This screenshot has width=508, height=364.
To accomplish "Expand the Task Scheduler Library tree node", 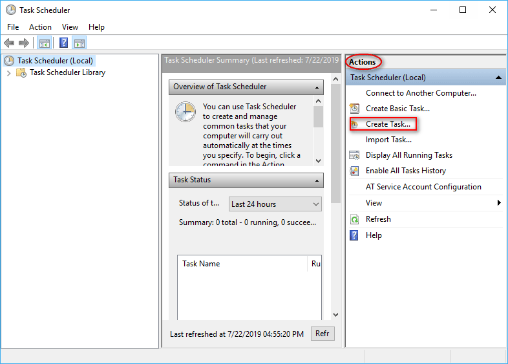I will 8,73.
